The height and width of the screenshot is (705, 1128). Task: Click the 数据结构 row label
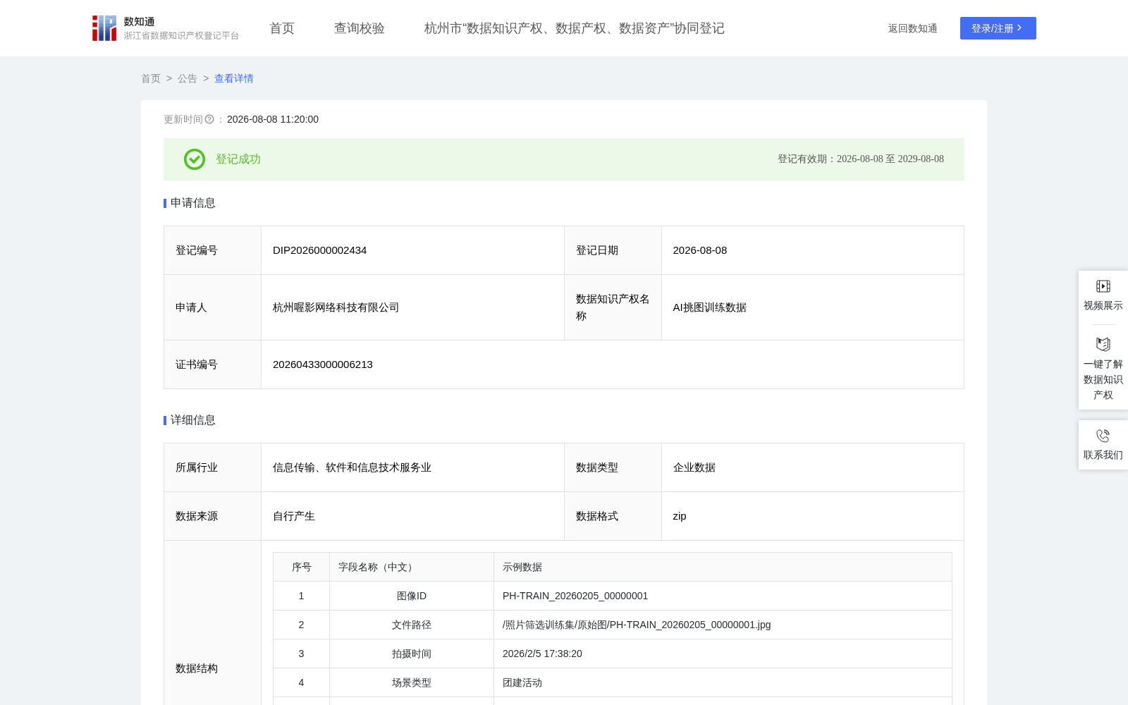pos(197,668)
